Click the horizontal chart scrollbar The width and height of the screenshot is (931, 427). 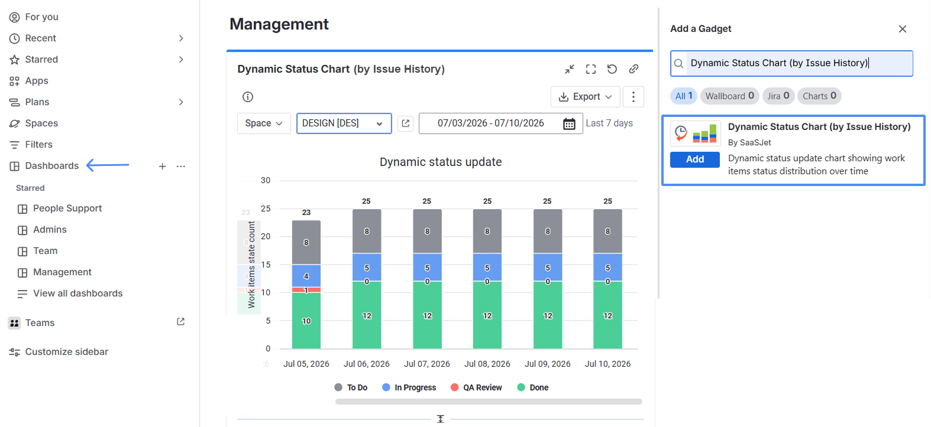pos(489,402)
